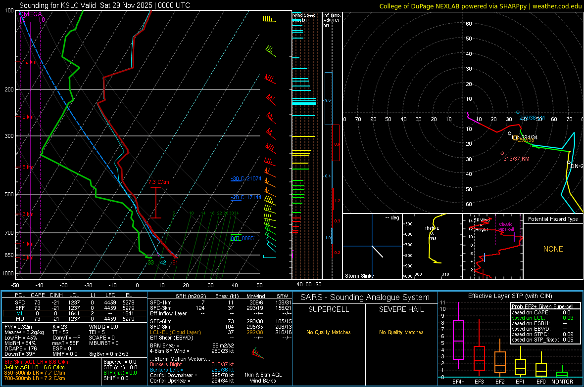Screen dimensions: 584x387
Task: Click the MeanW = 3.2g/kg value
Action: pos(24,332)
